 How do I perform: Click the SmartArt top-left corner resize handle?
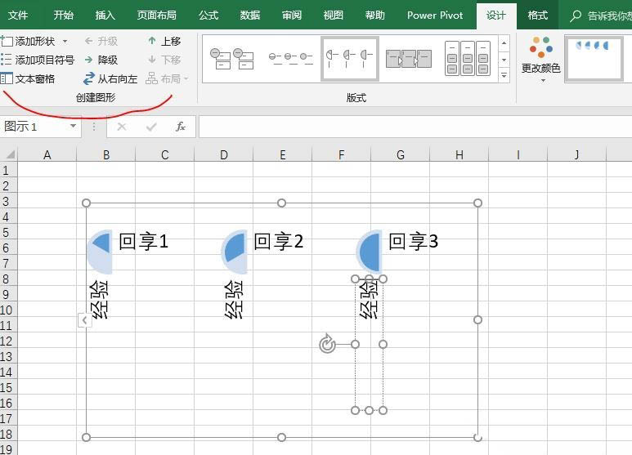point(86,203)
